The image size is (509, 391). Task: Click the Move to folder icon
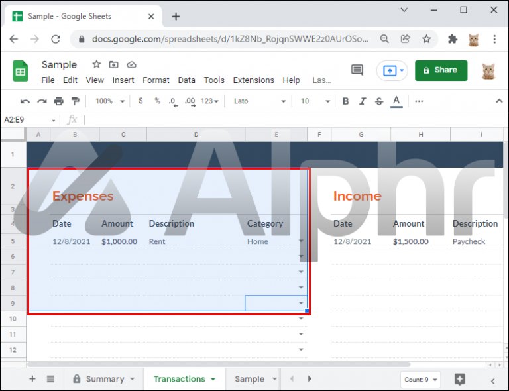click(x=113, y=64)
